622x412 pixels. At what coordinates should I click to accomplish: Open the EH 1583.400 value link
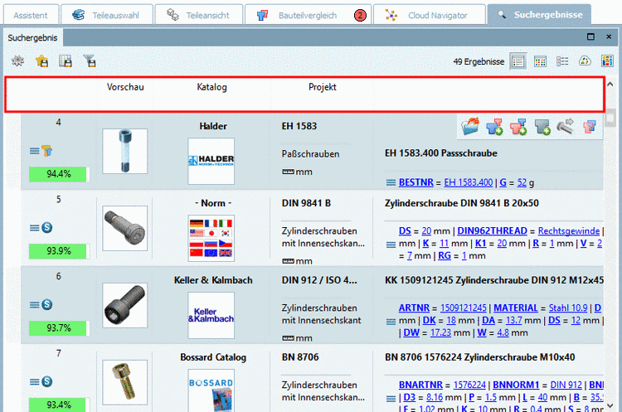[468, 182]
